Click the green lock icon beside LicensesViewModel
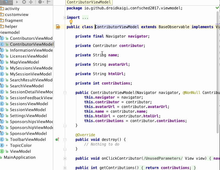The image size is (220, 170). pos(7,56)
